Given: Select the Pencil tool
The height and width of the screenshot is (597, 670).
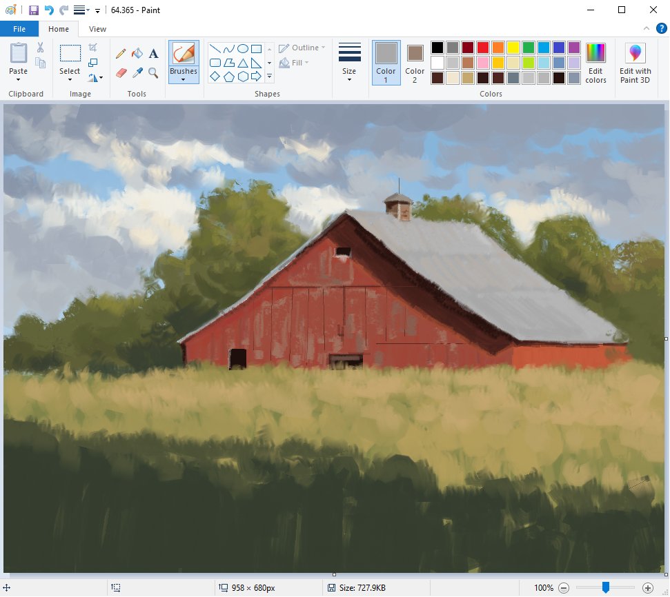Looking at the screenshot, I should tap(121, 53).
